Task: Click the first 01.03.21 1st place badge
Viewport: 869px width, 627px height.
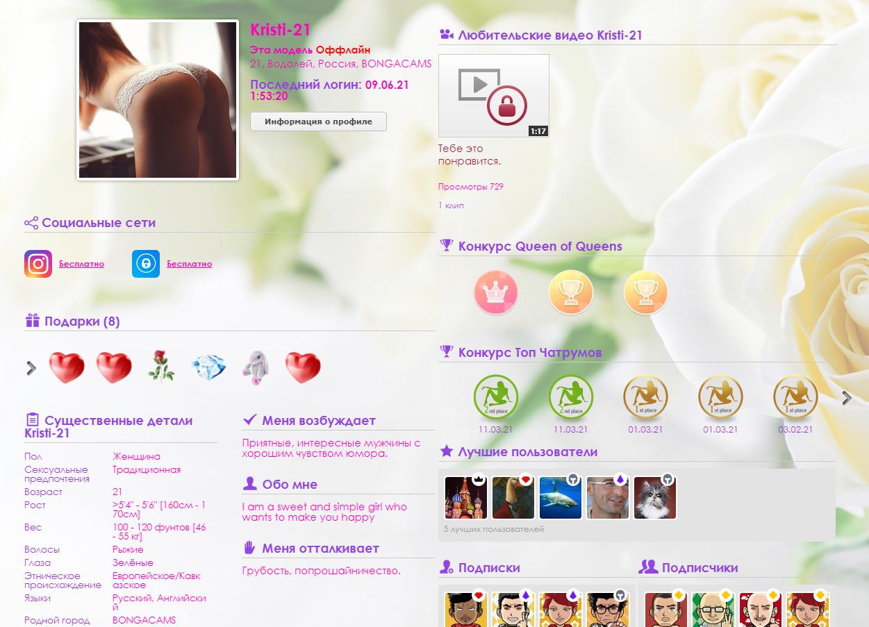Action: coord(646,397)
